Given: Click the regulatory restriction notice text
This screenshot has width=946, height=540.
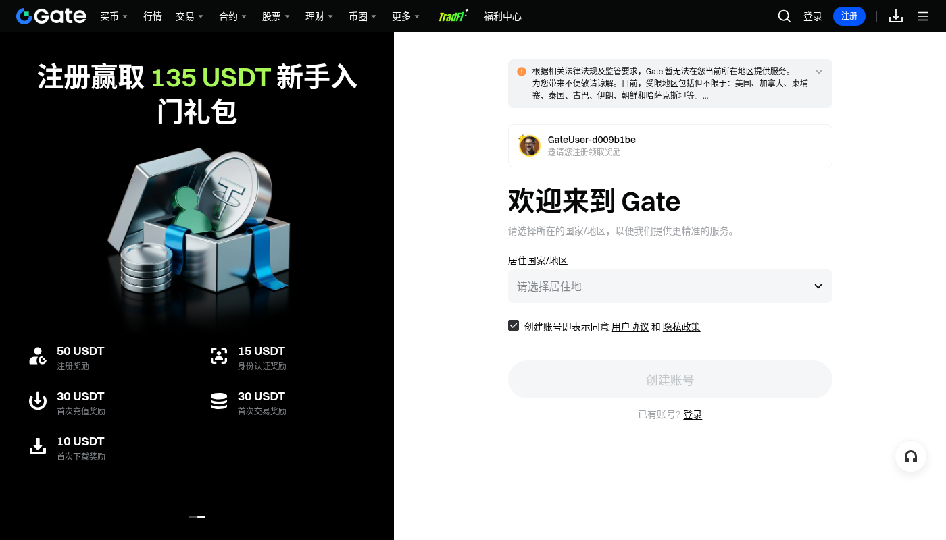Looking at the screenshot, I should pyautogui.click(x=670, y=84).
